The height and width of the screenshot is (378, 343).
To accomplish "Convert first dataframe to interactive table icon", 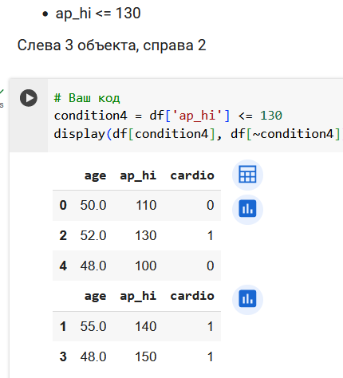I will 247,175.
